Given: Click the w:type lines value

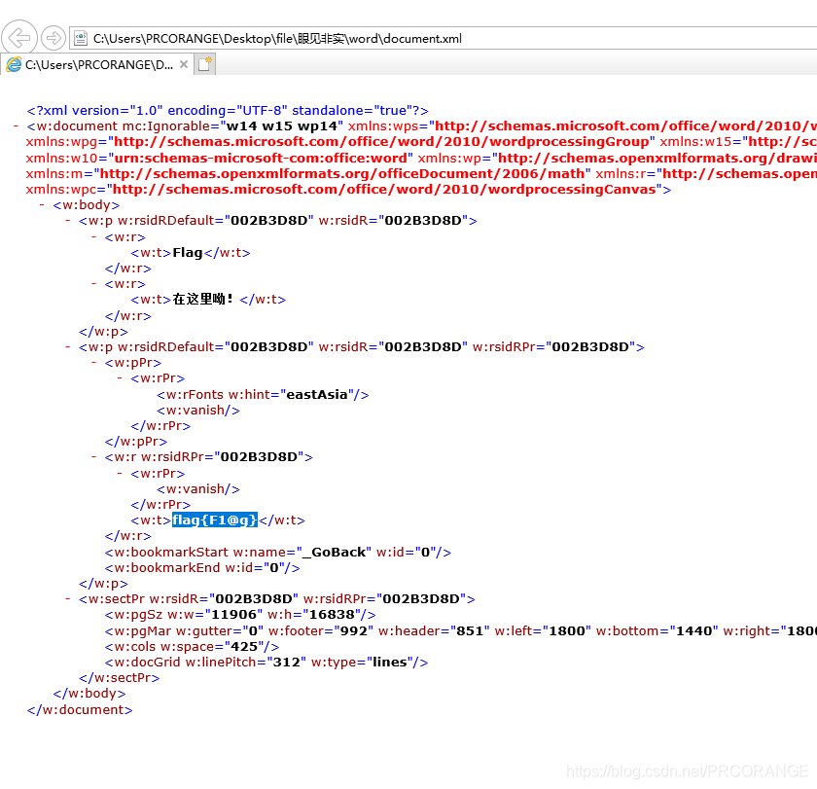Looking at the screenshot, I should (390, 662).
